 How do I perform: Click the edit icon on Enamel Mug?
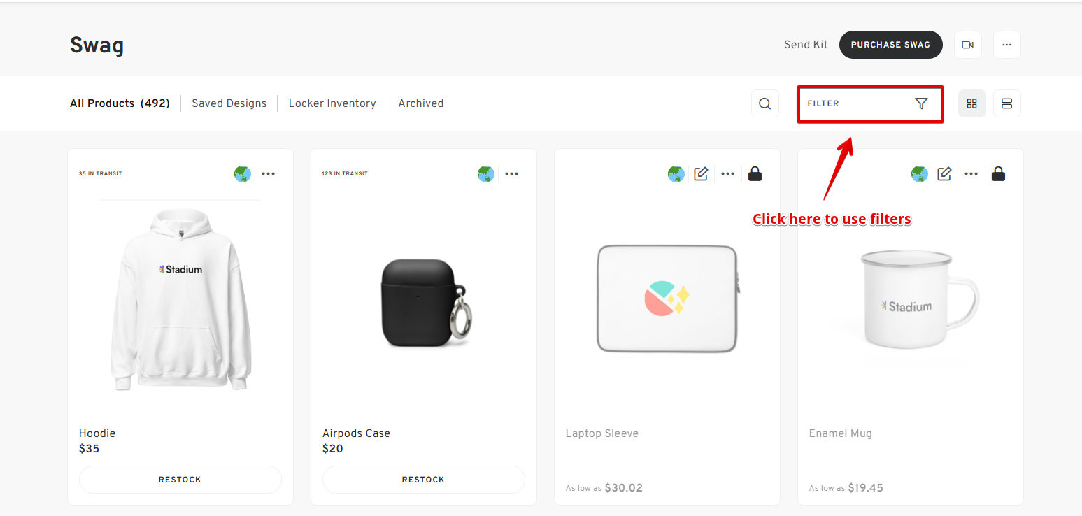pos(944,174)
